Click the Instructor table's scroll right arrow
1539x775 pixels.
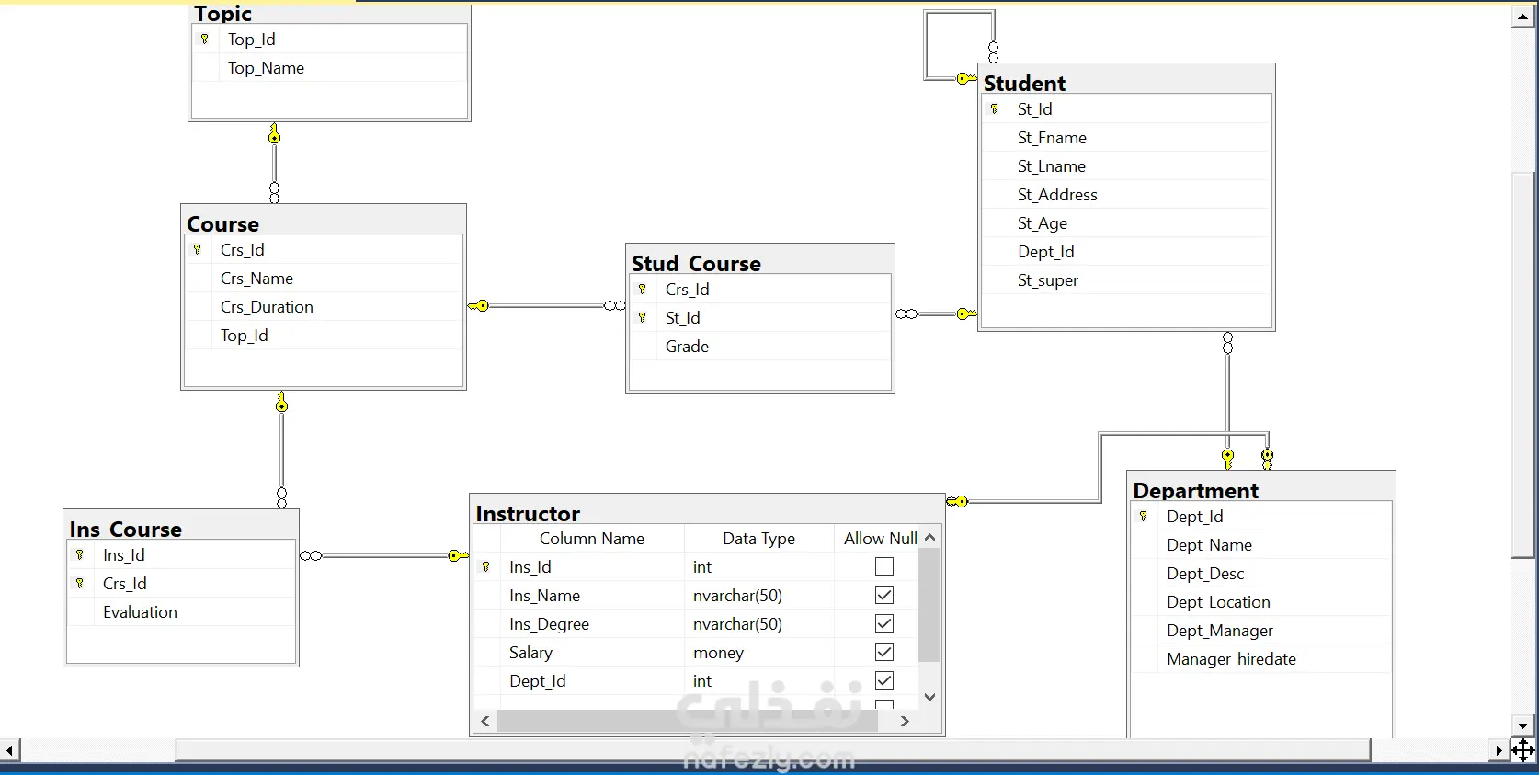pyautogui.click(x=905, y=721)
